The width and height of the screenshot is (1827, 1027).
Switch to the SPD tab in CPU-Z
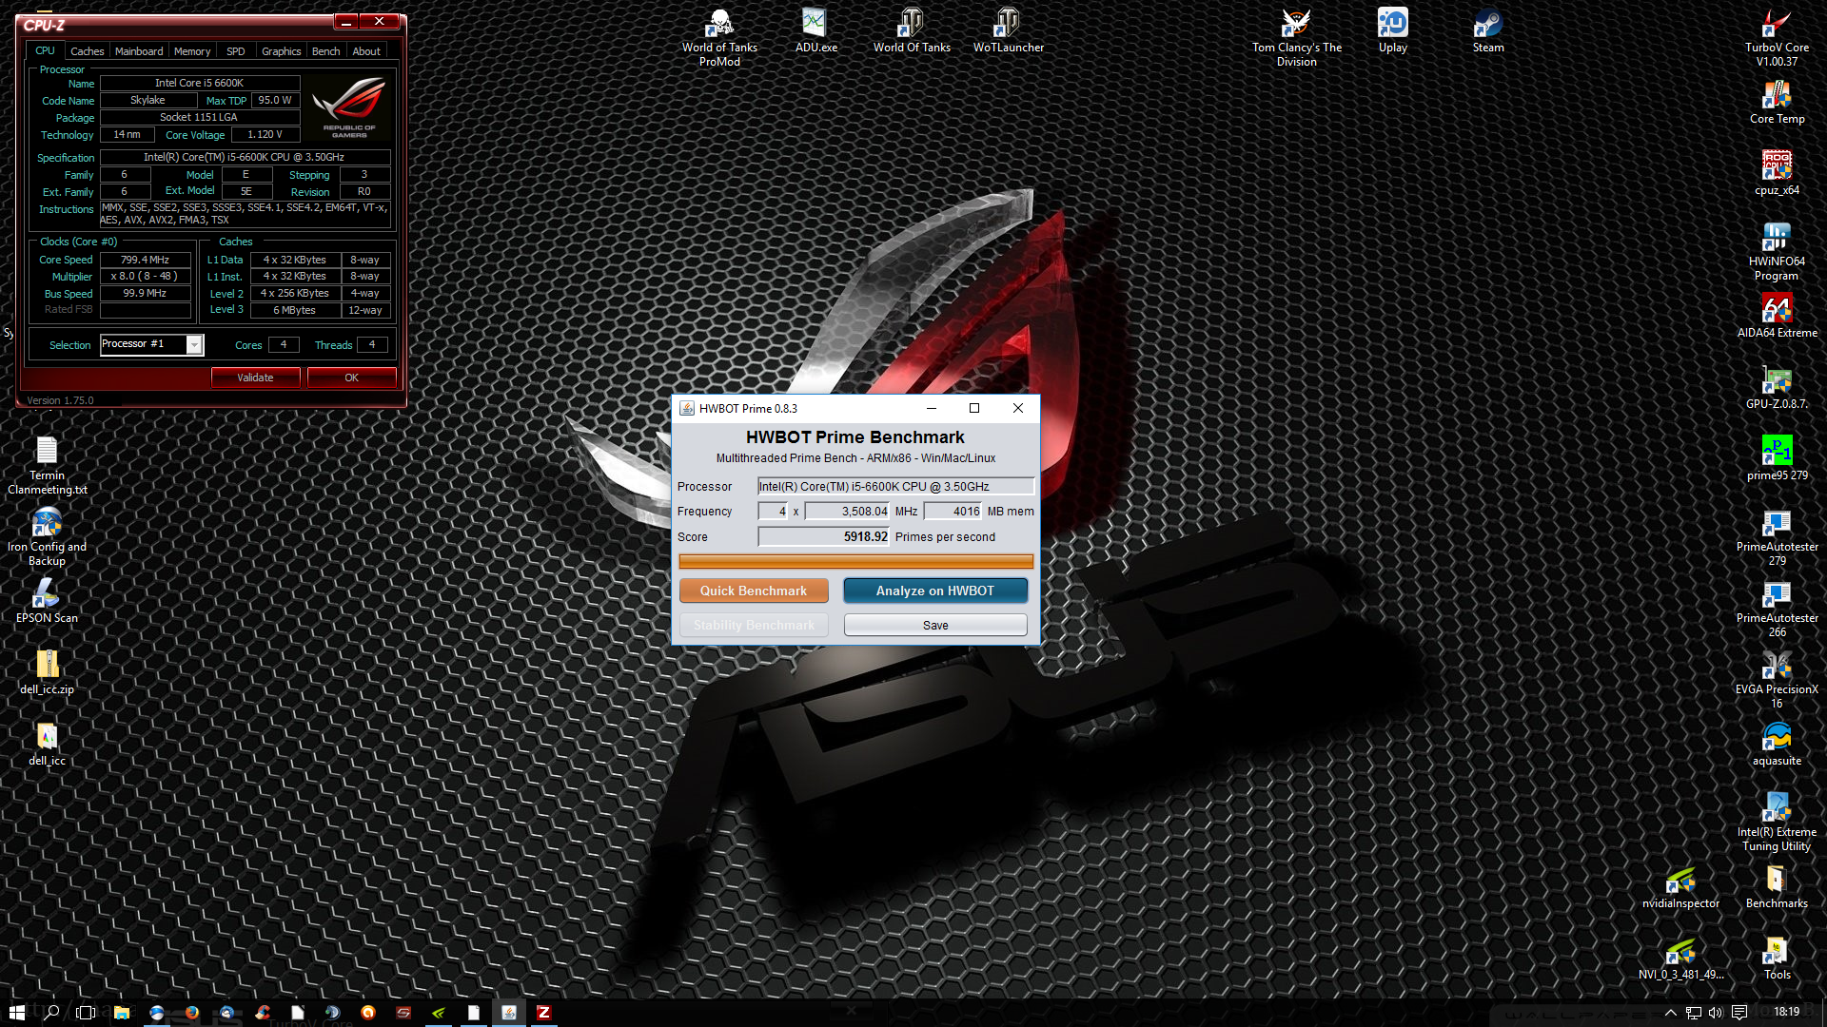tap(236, 51)
